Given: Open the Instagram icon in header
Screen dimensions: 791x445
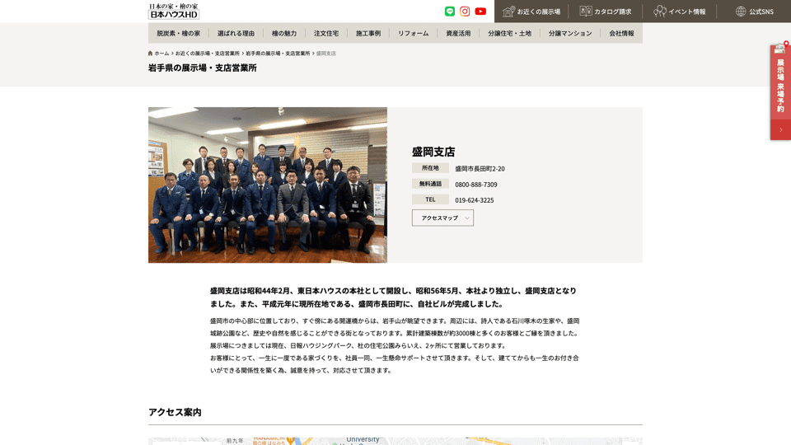Looking at the screenshot, I should (x=465, y=11).
